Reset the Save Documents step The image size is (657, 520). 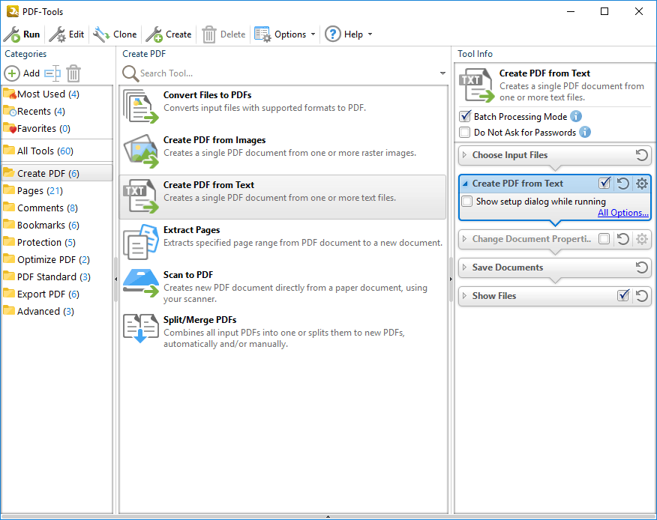[x=641, y=267]
